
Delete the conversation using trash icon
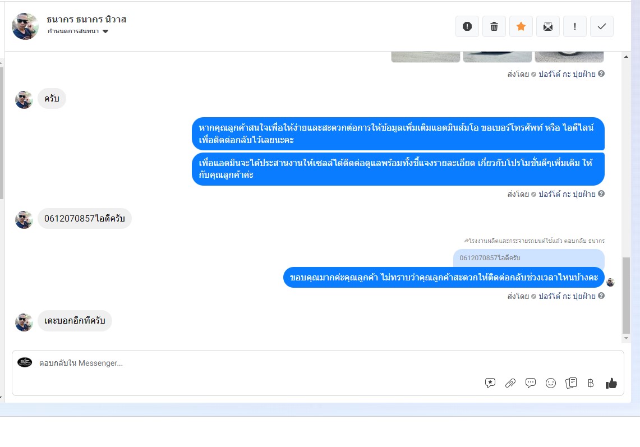494,26
